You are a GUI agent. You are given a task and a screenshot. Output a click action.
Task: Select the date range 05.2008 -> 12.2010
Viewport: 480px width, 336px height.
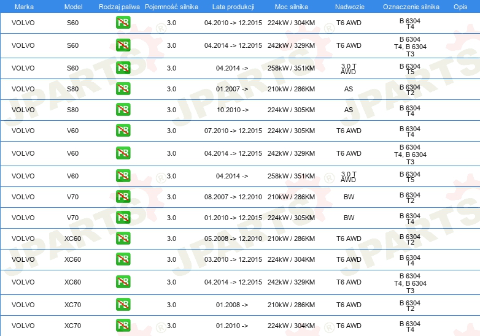233,239
